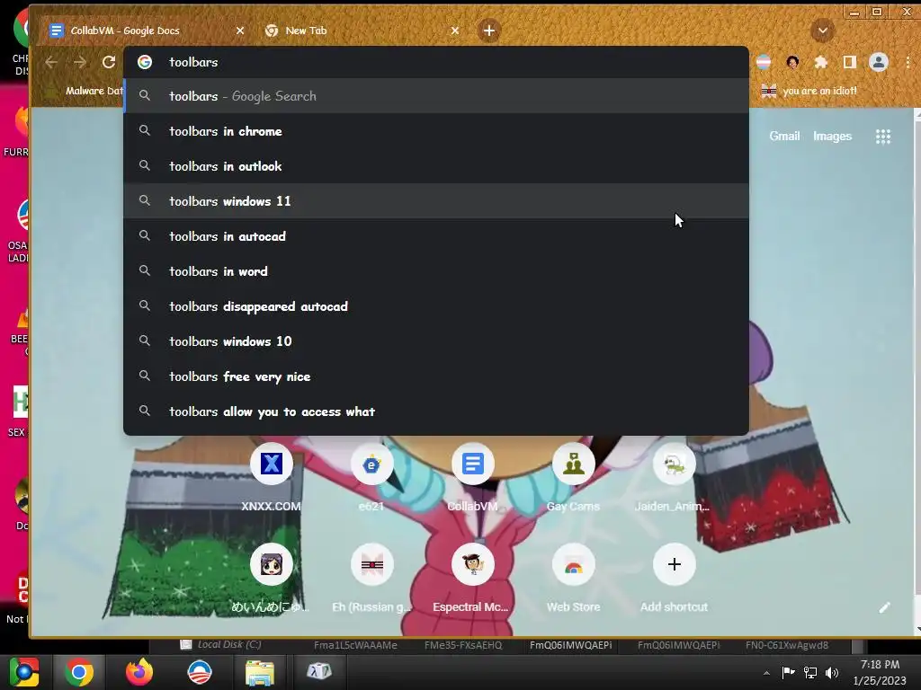Select 'toolbars windows 11' suggestion

436,201
